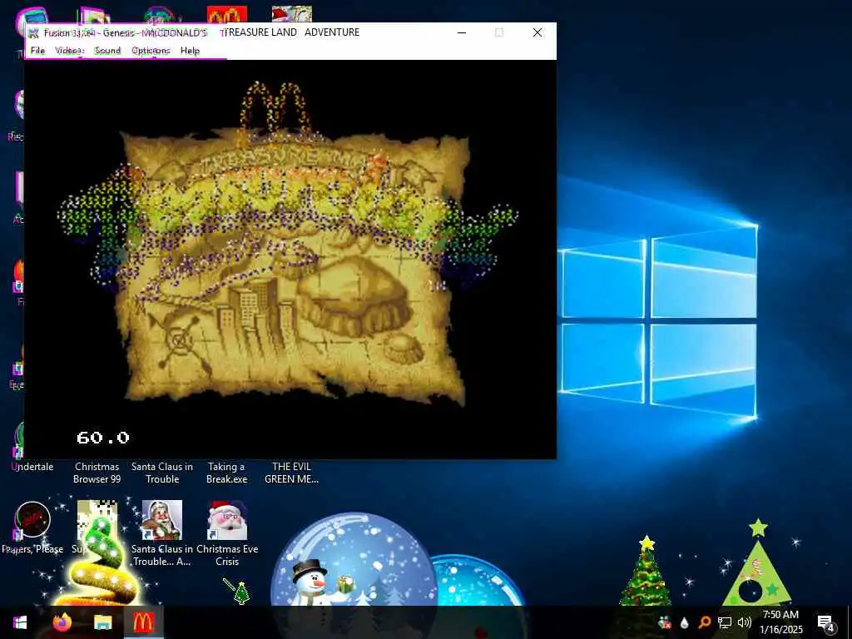Select the Papers, Please desktop icon
The height and width of the screenshot is (639, 852).
click(x=32, y=519)
